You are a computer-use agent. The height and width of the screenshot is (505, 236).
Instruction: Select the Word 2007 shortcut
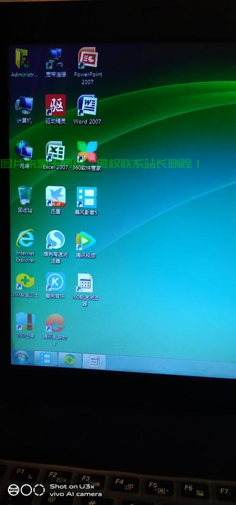(87, 105)
